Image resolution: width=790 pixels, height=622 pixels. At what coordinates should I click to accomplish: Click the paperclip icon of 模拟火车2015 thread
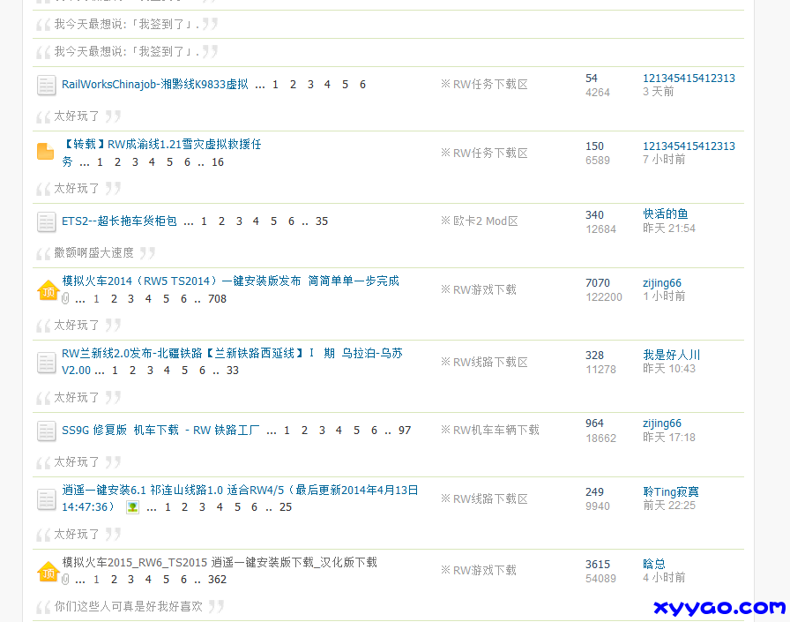65,580
